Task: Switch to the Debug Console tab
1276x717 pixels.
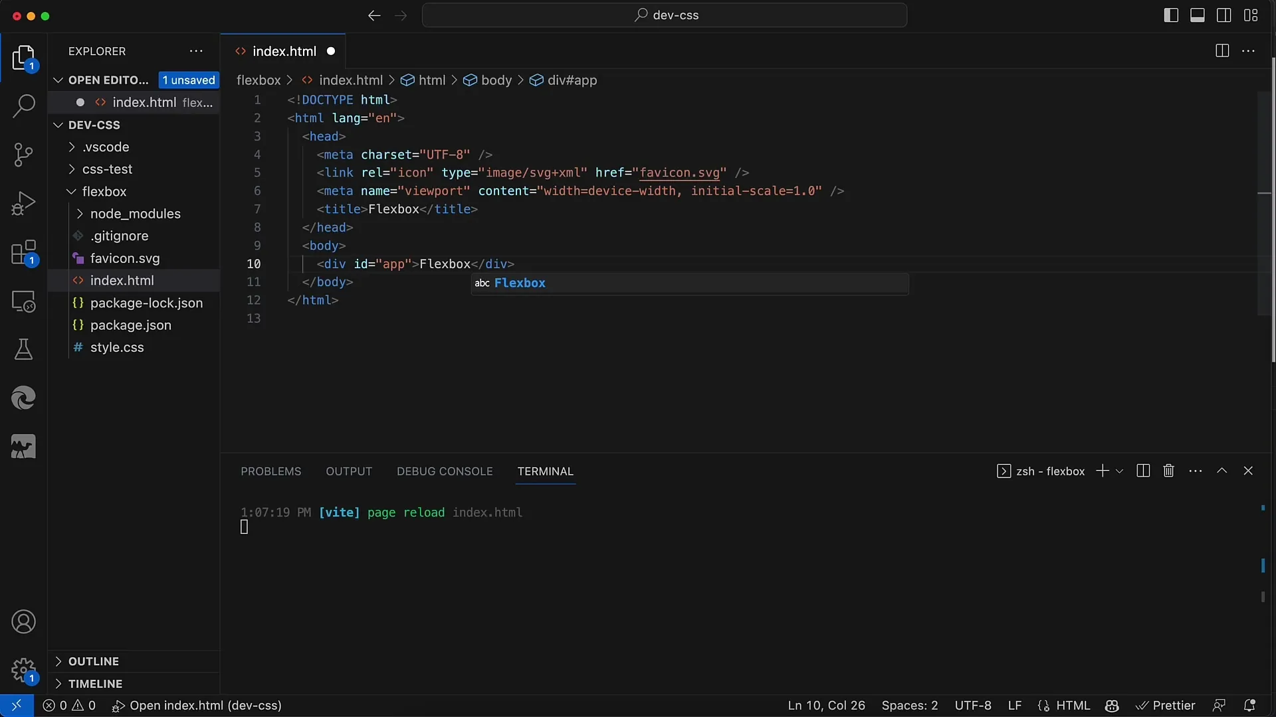Action: [445, 471]
